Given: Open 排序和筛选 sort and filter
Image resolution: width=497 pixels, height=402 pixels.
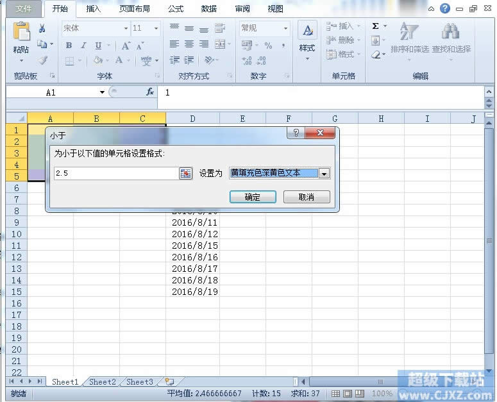Looking at the screenshot, I should [x=410, y=41].
